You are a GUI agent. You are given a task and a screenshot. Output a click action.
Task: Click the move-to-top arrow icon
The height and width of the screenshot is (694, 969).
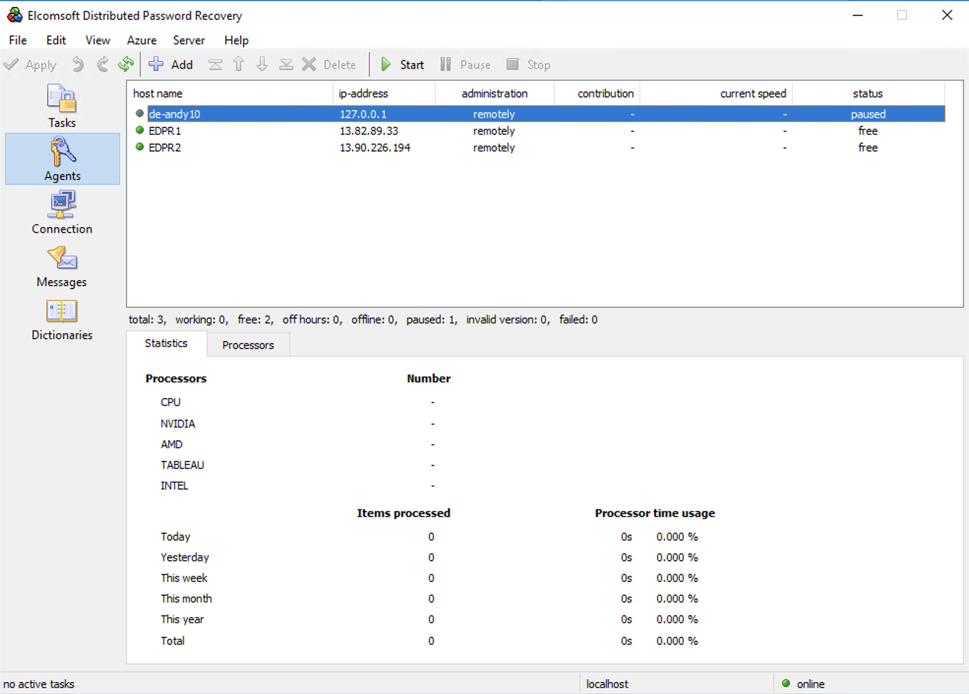(215, 64)
